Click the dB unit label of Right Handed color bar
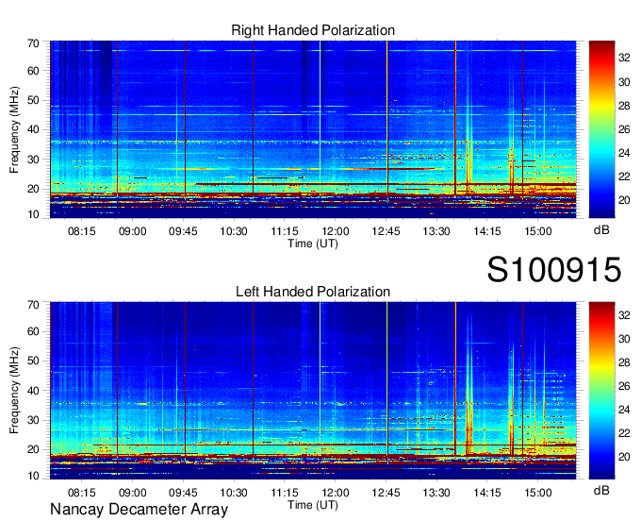Screen dimensions: 641x521 pyautogui.click(x=601, y=230)
